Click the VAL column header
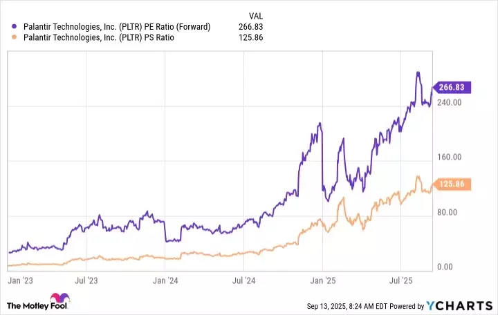This screenshot has width=498, height=315. pos(255,15)
